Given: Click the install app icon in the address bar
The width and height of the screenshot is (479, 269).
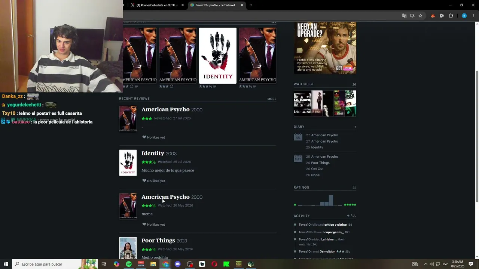Looking at the screenshot, I should point(412,16).
